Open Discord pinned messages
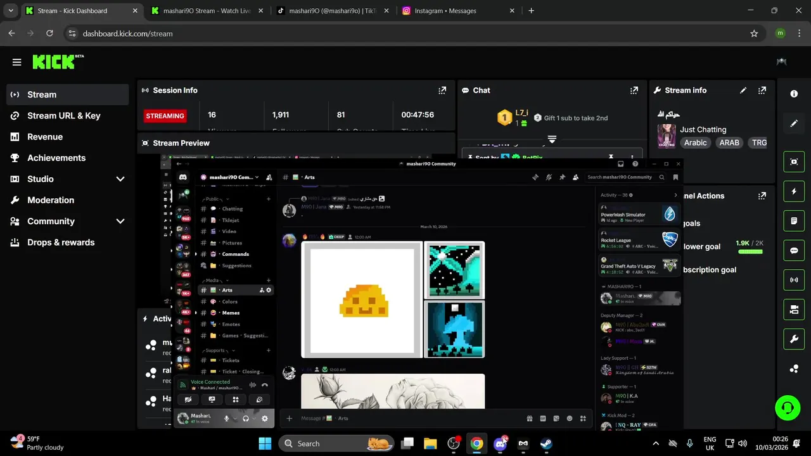Image resolution: width=811 pixels, height=456 pixels. pos(562,177)
